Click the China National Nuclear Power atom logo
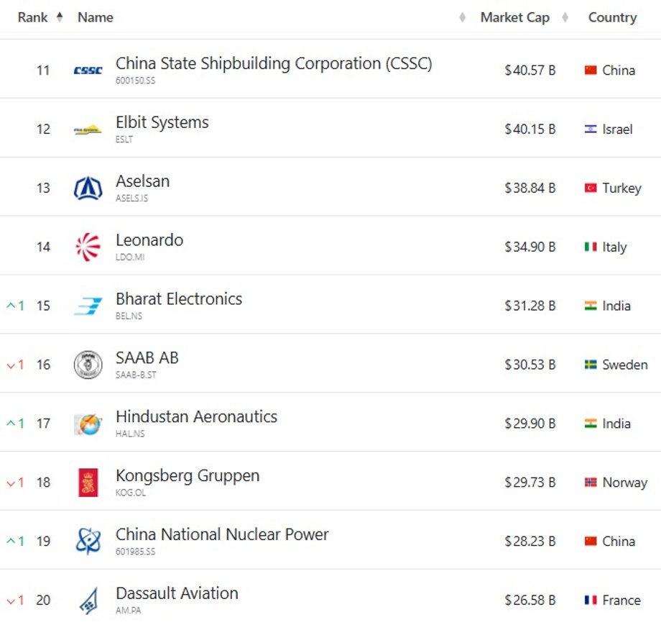This screenshot has width=661, height=630. (x=88, y=541)
